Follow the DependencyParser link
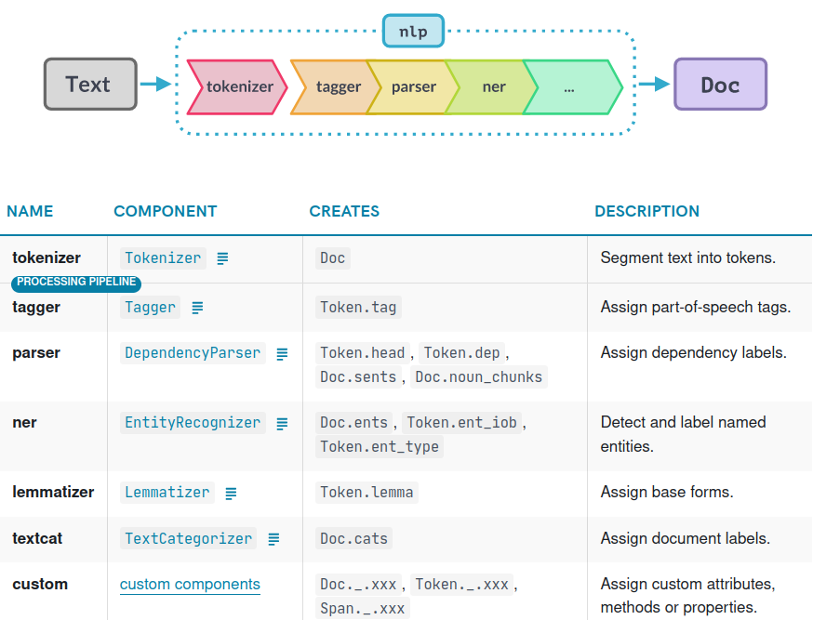 (x=193, y=353)
